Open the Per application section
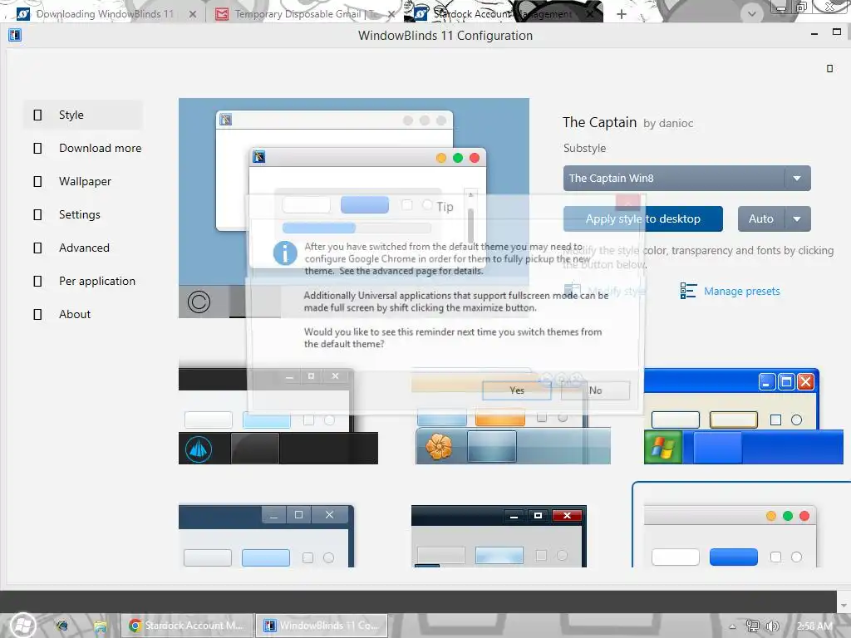 tap(83, 281)
